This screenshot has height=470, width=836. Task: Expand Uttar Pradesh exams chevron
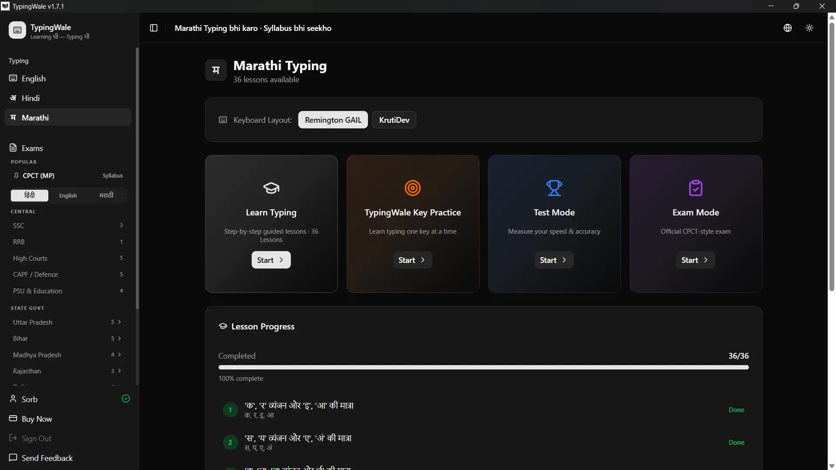[119, 322]
